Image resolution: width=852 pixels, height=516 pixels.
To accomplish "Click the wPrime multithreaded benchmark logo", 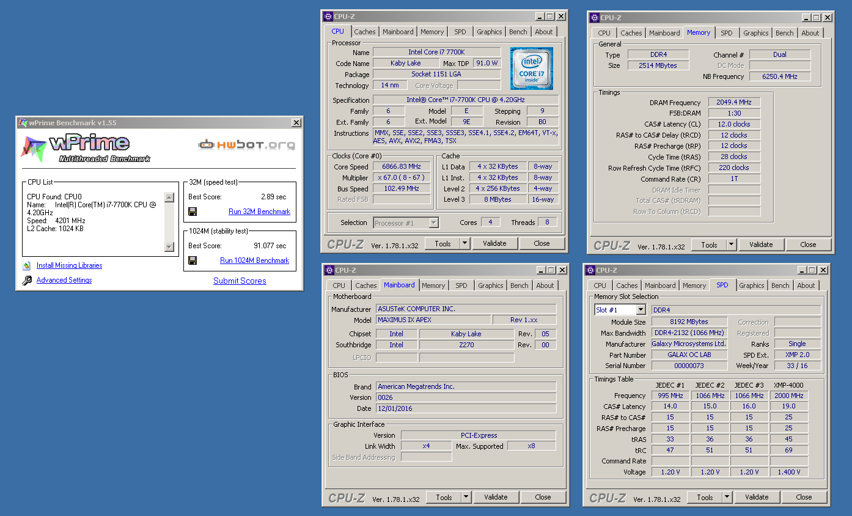I will click(x=86, y=149).
